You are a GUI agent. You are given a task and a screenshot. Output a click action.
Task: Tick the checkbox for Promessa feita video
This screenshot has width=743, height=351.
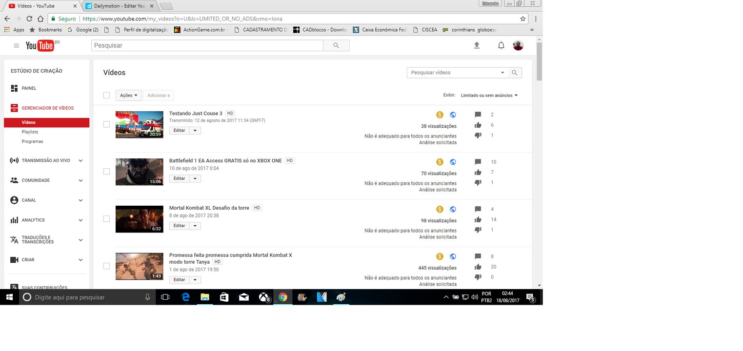pyautogui.click(x=106, y=266)
